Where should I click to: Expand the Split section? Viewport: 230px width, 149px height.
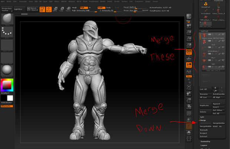click(202, 117)
